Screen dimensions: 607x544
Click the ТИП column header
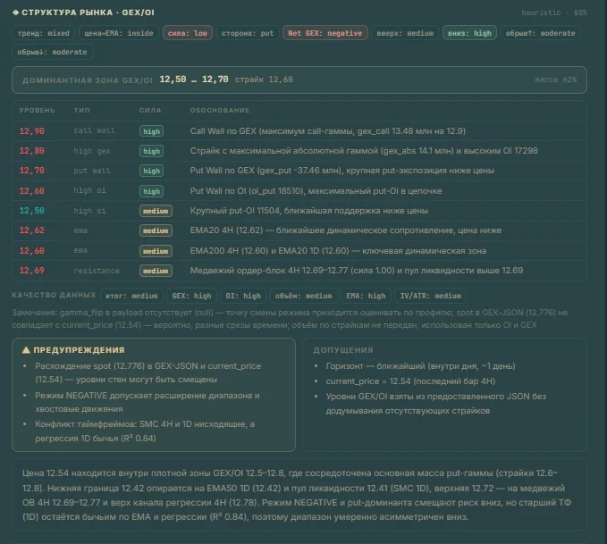(82, 110)
